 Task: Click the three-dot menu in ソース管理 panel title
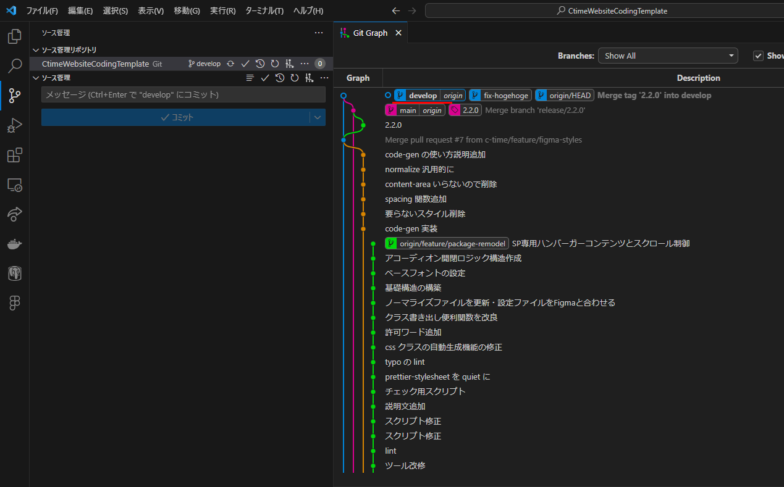pyautogui.click(x=319, y=33)
